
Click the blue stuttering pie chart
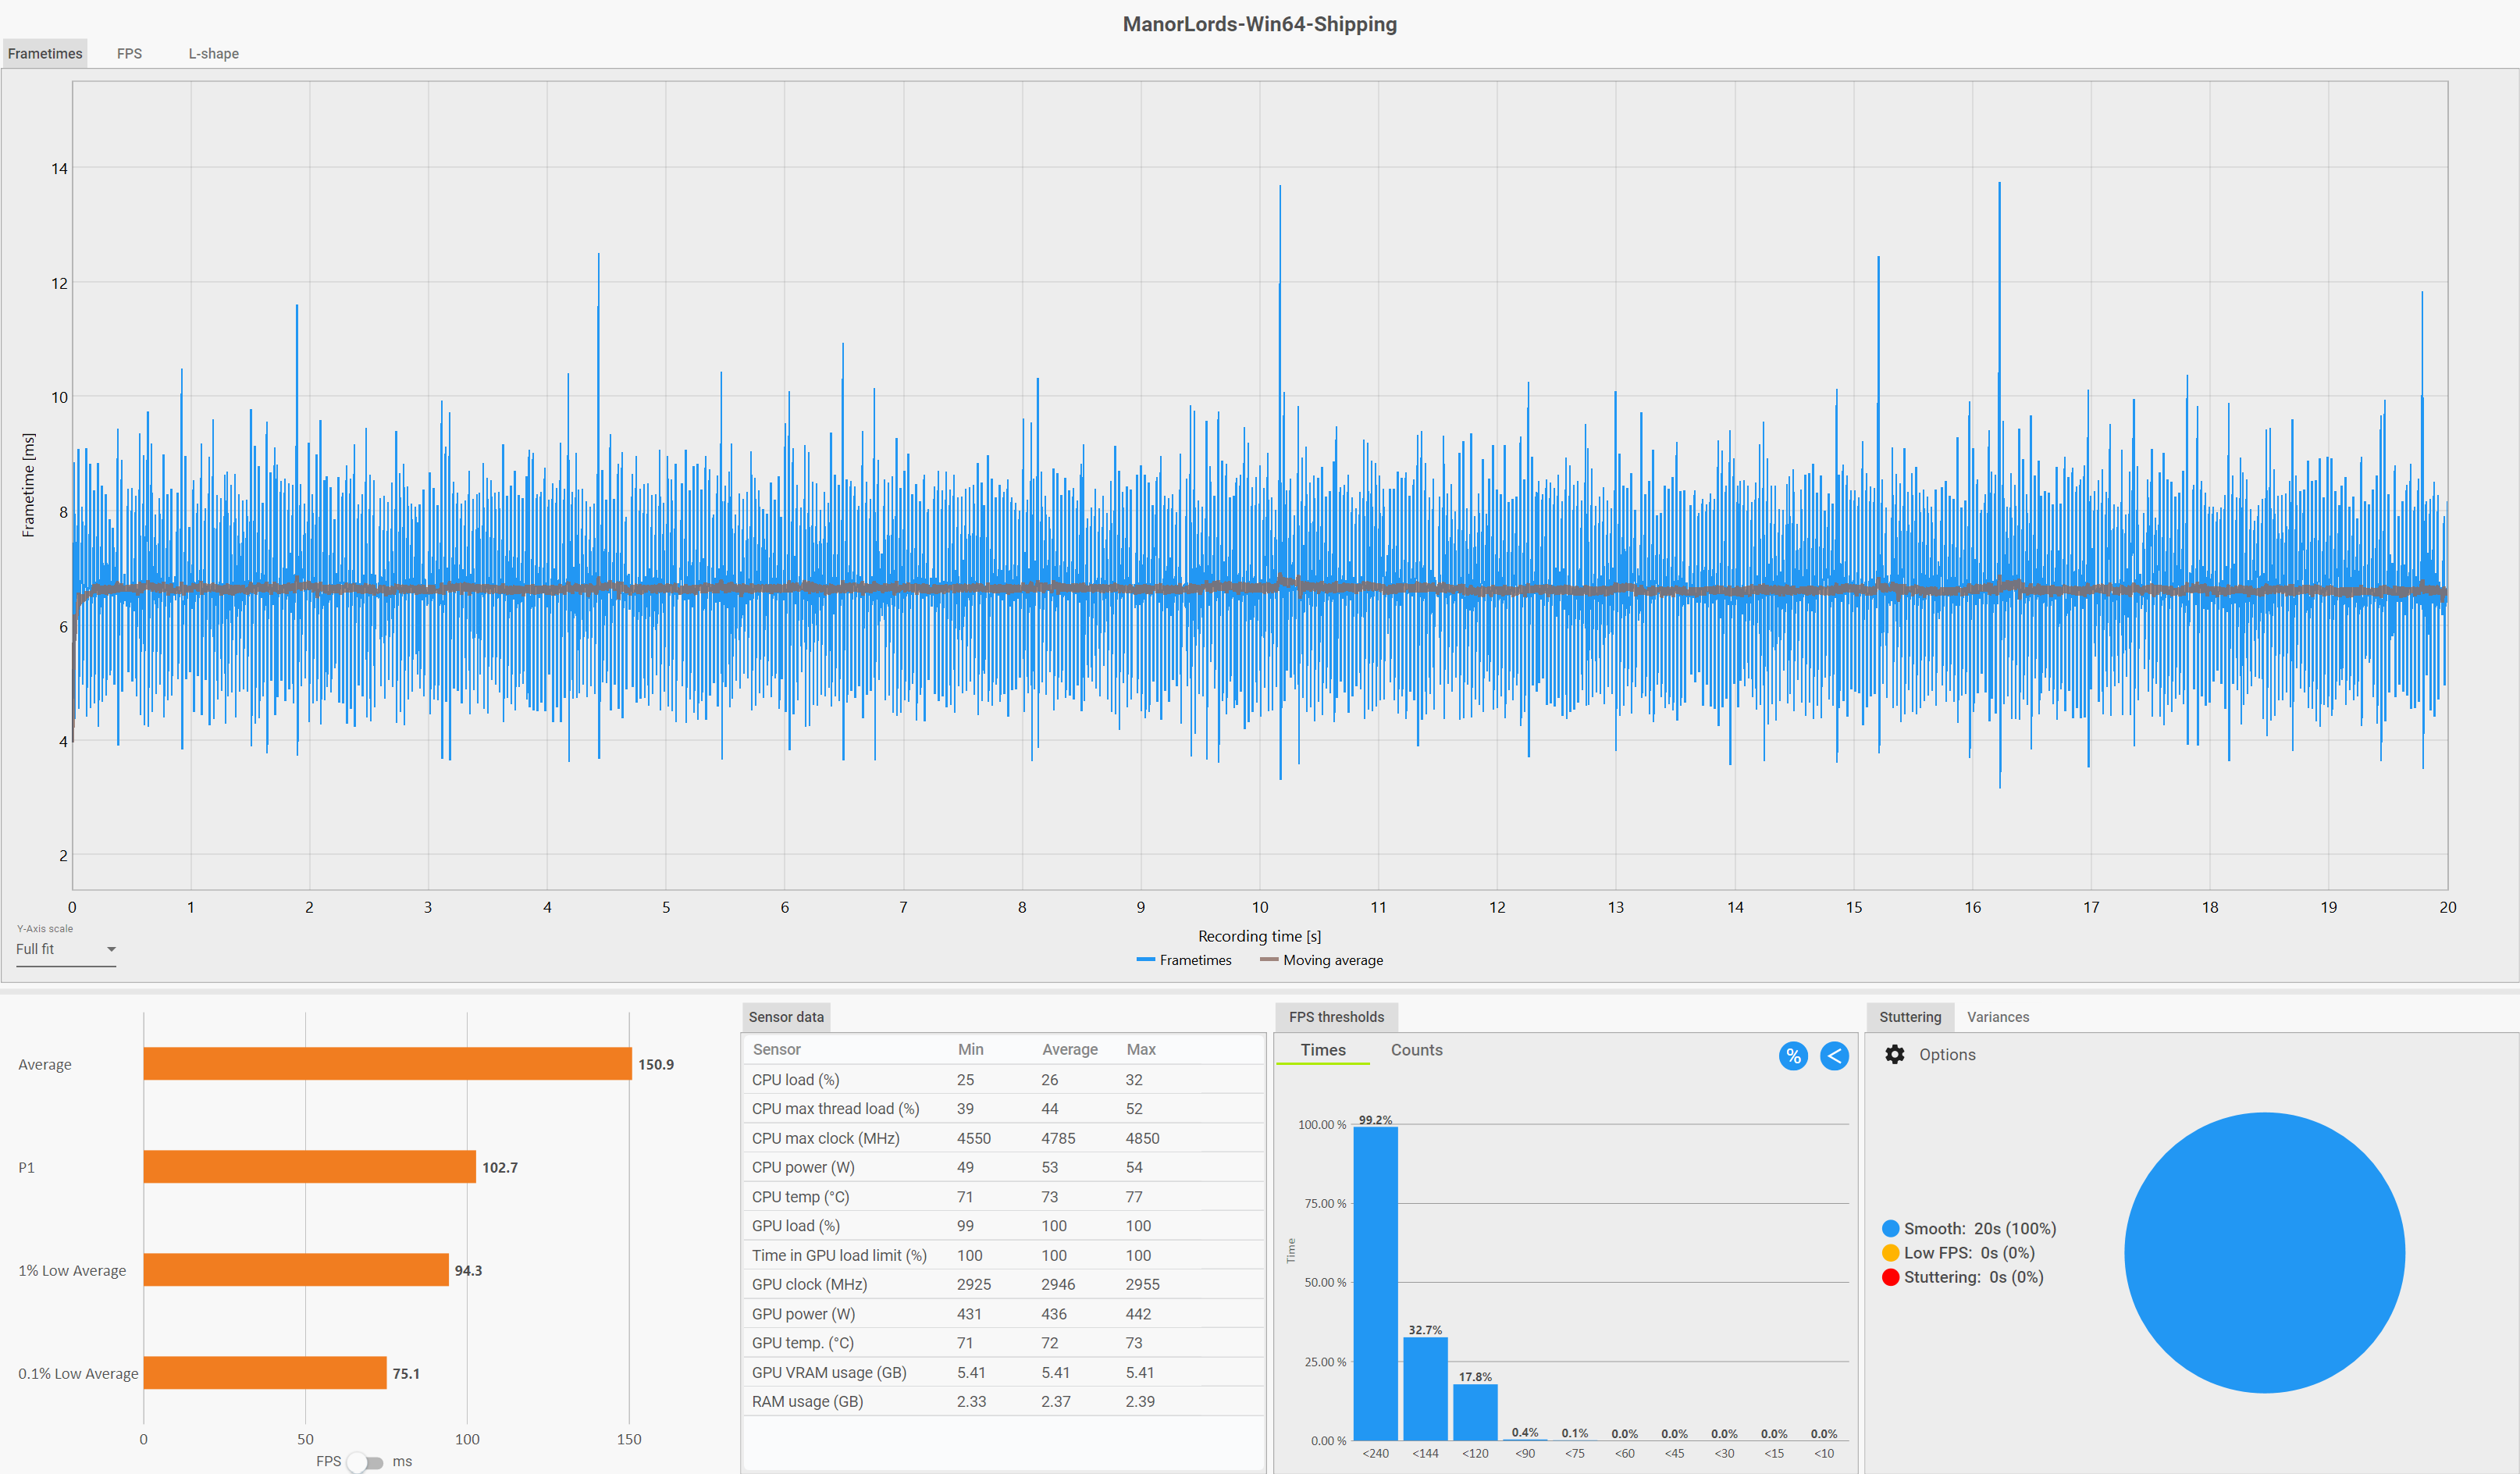[x=2264, y=1252]
